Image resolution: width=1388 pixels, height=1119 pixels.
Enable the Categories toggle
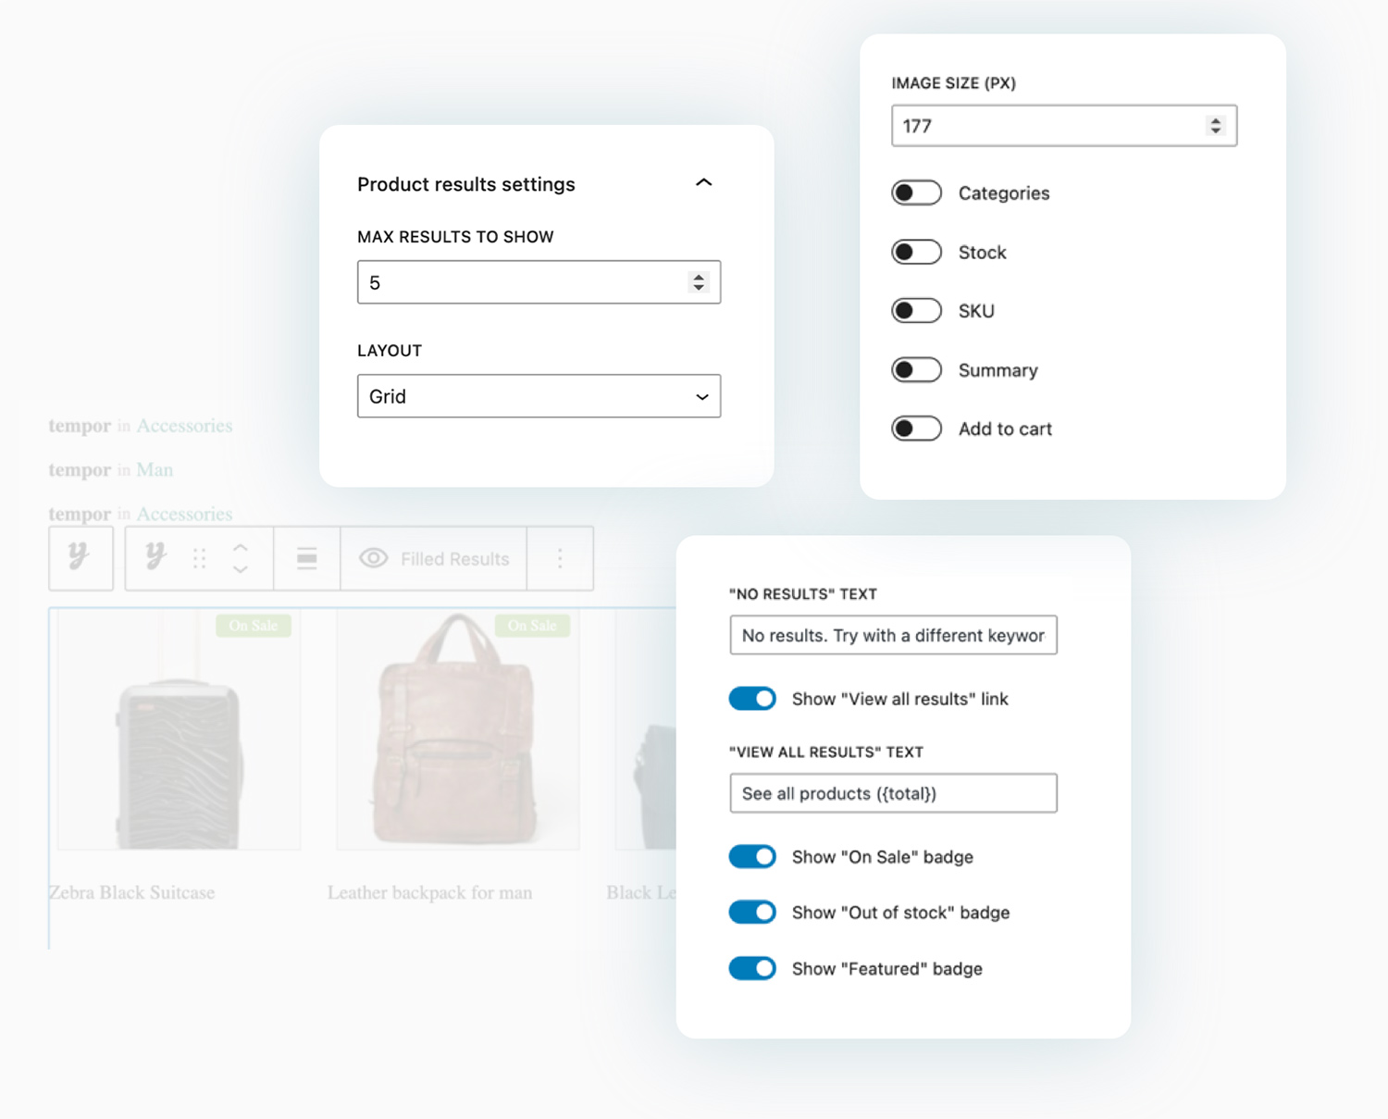(x=916, y=193)
